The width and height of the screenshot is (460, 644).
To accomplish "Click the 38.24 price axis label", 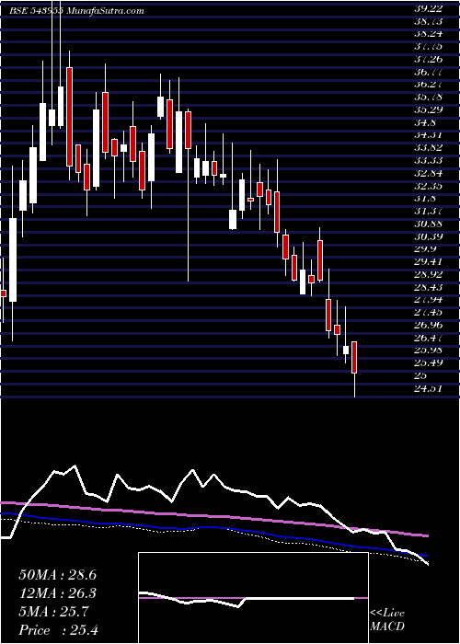I will tap(428, 35).
